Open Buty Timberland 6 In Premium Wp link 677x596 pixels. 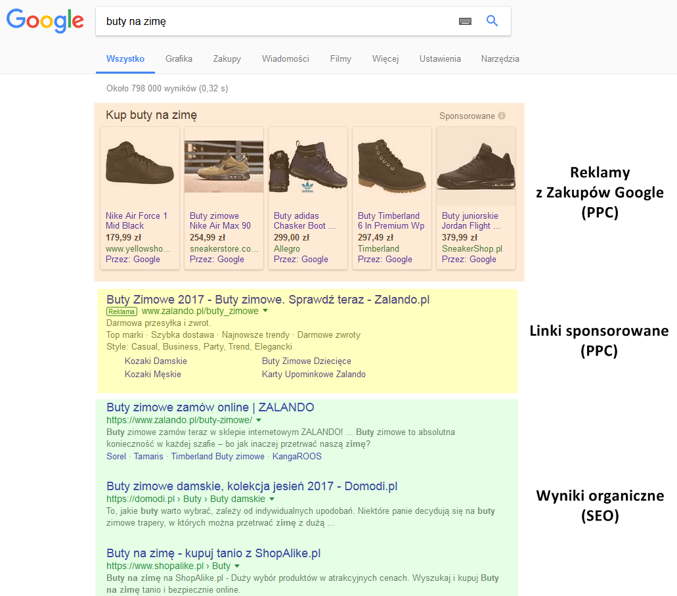click(x=391, y=220)
